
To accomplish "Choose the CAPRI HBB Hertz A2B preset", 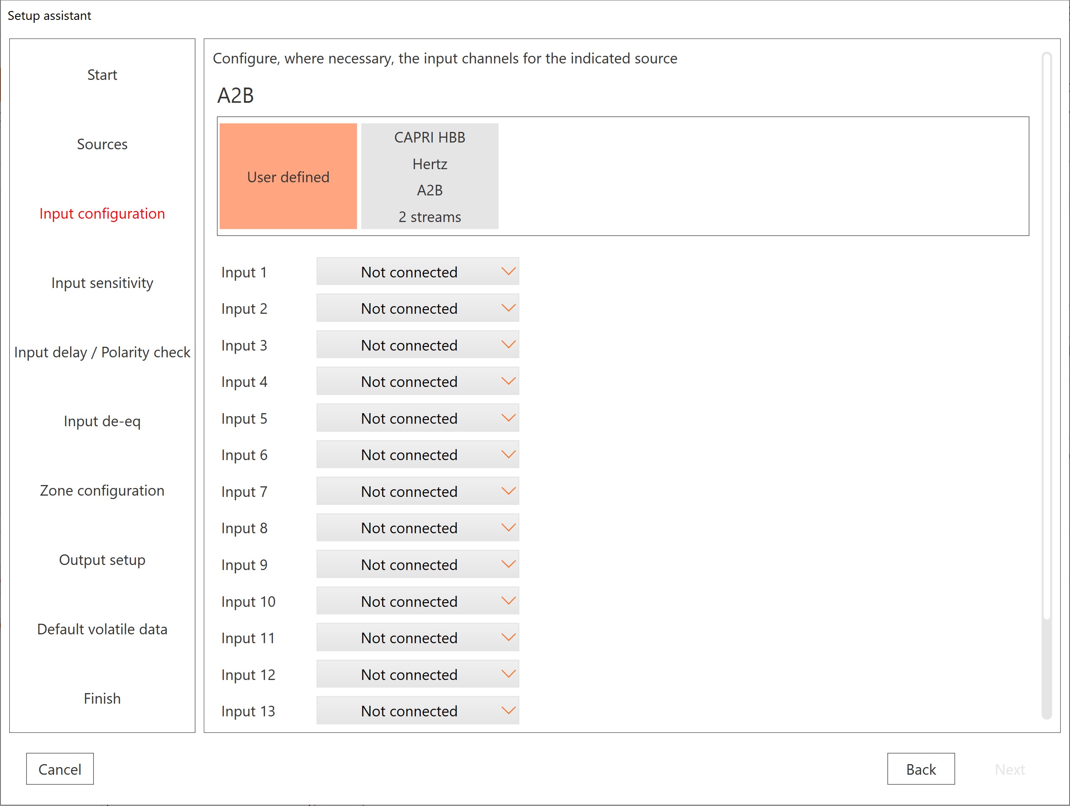I will pos(429,176).
